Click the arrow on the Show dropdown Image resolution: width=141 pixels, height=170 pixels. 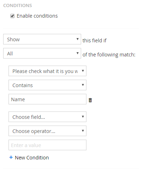tap(78, 39)
